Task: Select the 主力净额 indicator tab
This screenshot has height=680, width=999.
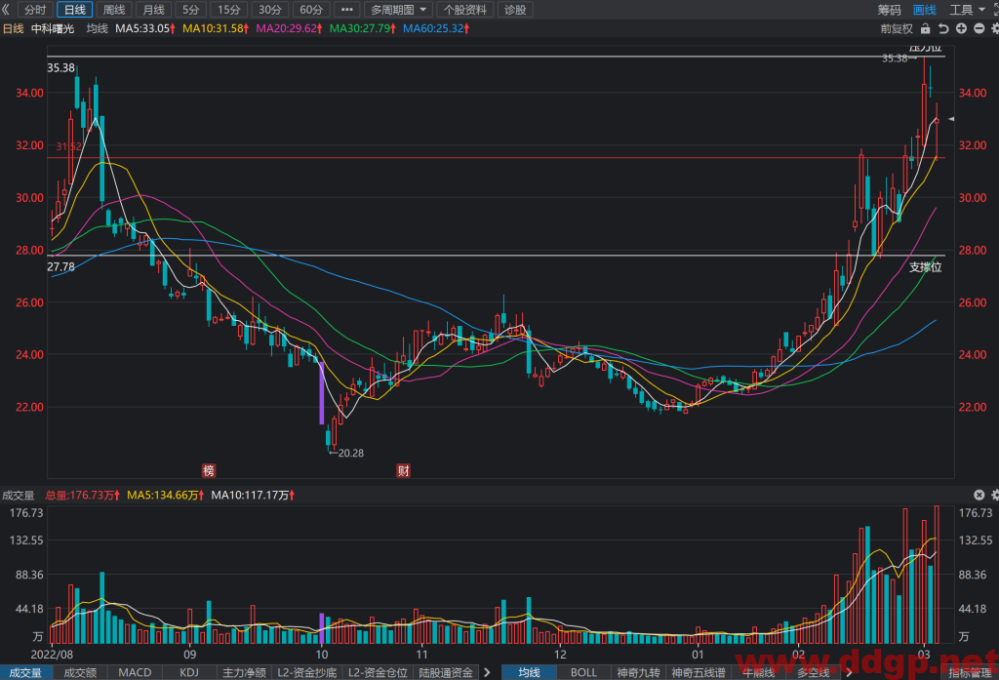Action: pyautogui.click(x=244, y=672)
